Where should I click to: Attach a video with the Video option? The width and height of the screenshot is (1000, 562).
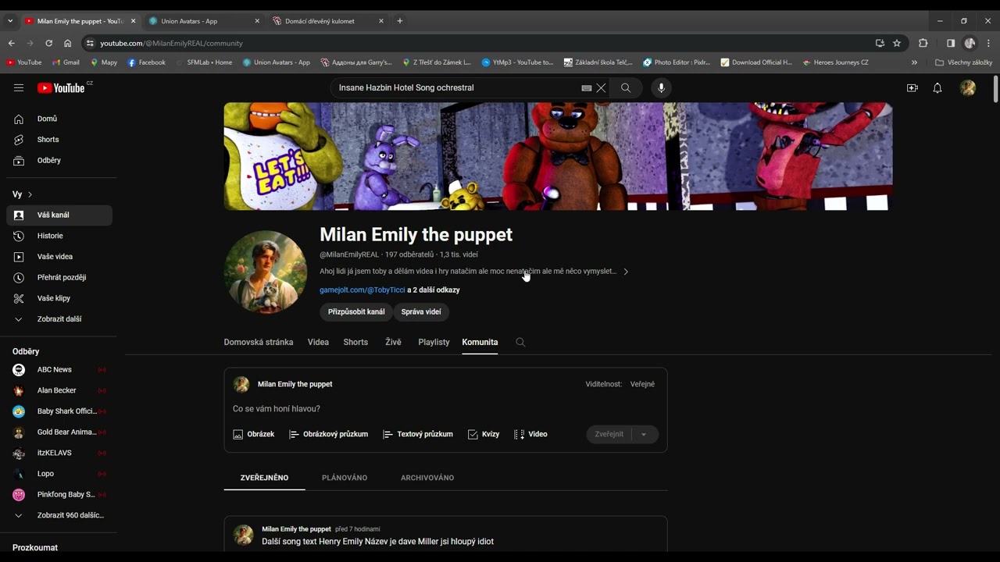click(x=530, y=434)
